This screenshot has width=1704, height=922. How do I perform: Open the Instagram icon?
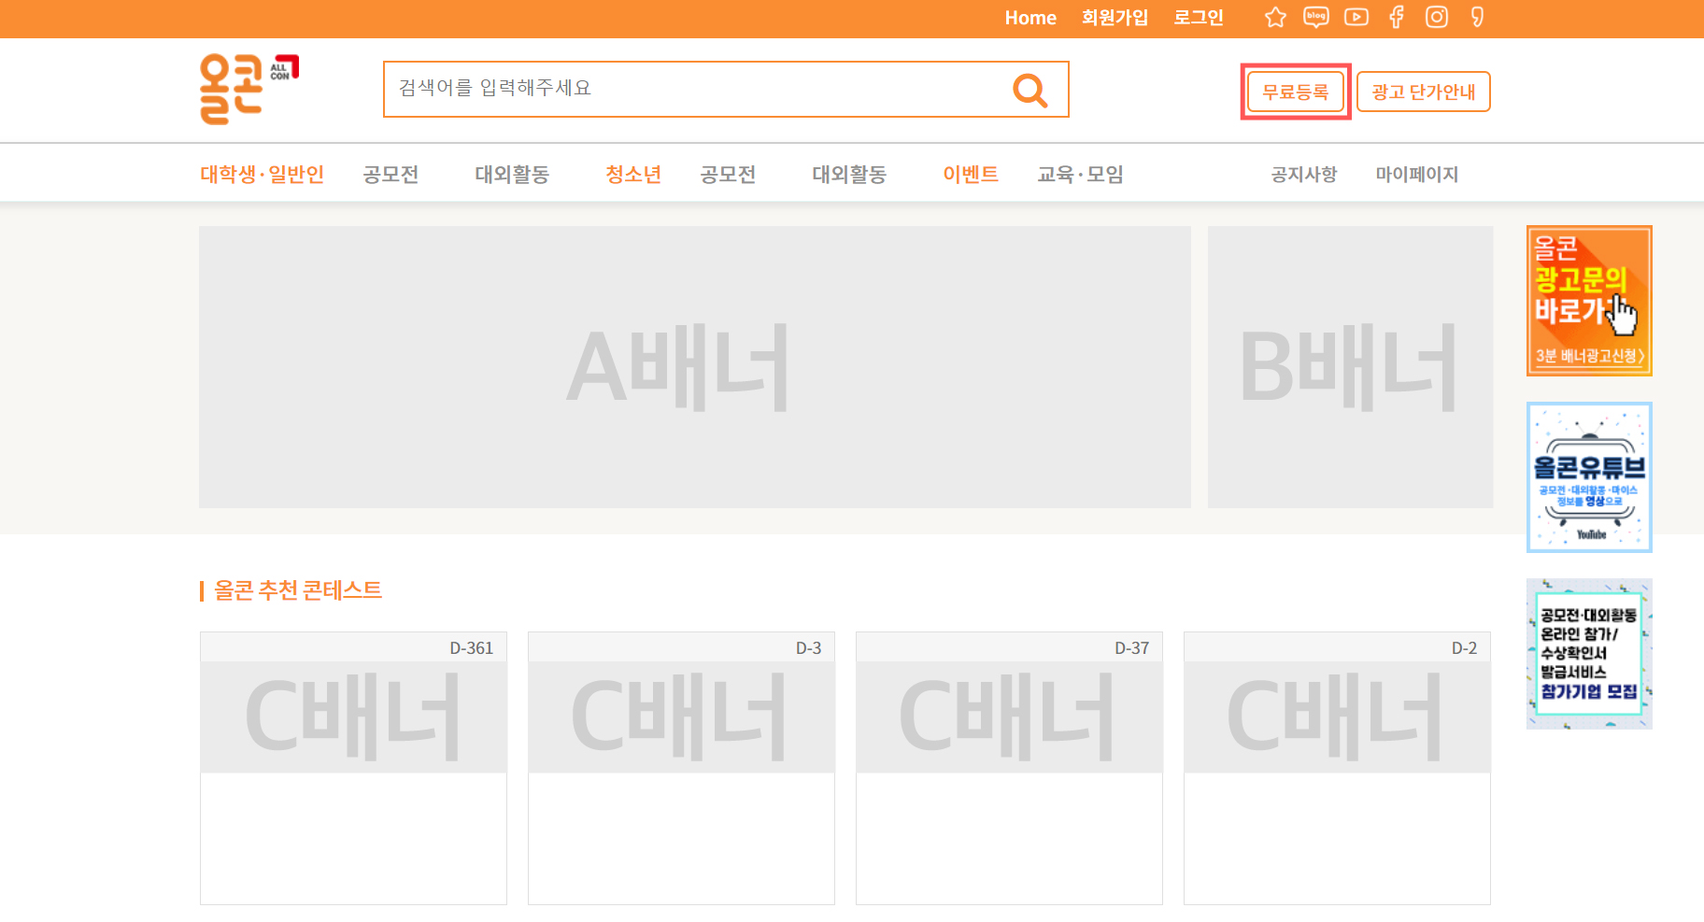point(1436,18)
